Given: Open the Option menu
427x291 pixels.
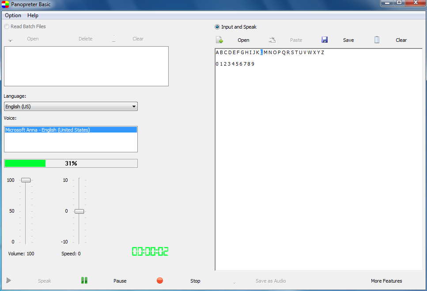Looking at the screenshot, I should pos(13,15).
